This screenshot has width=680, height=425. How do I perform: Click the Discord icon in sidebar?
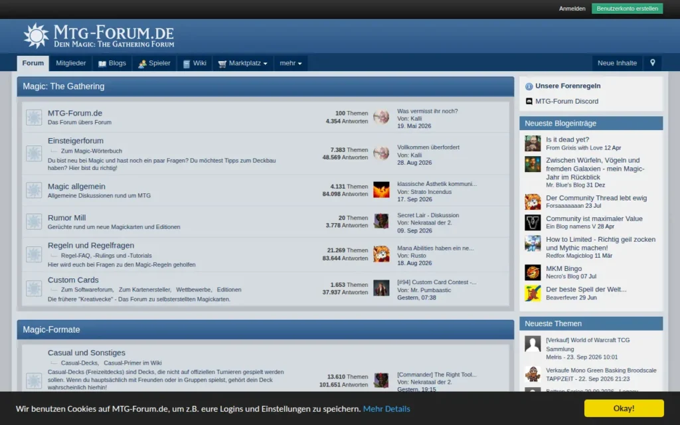click(529, 102)
